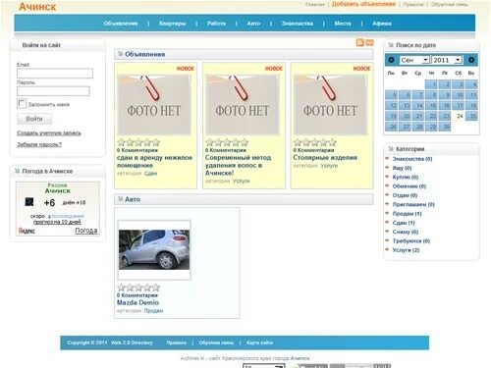Screen dimensions: 491x368
Task: Click the no-photo image of Столярные изделия
Action: coord(330,105)
